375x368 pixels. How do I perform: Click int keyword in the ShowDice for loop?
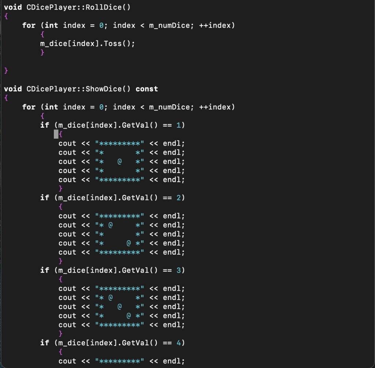(51, 107)
